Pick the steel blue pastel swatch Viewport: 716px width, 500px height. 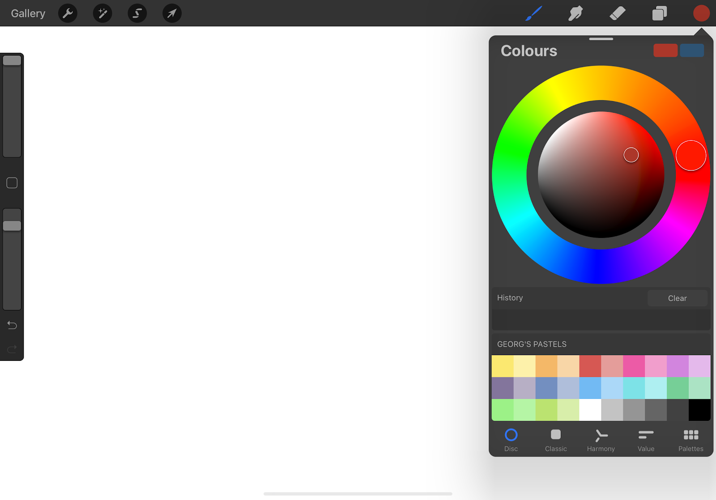pos(546,388)
